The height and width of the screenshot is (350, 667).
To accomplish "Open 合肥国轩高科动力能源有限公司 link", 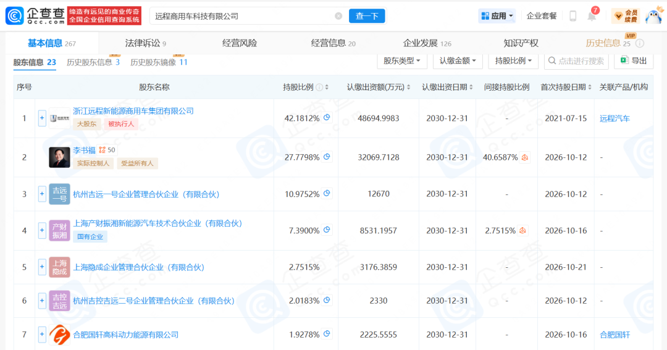I will 126,335.
